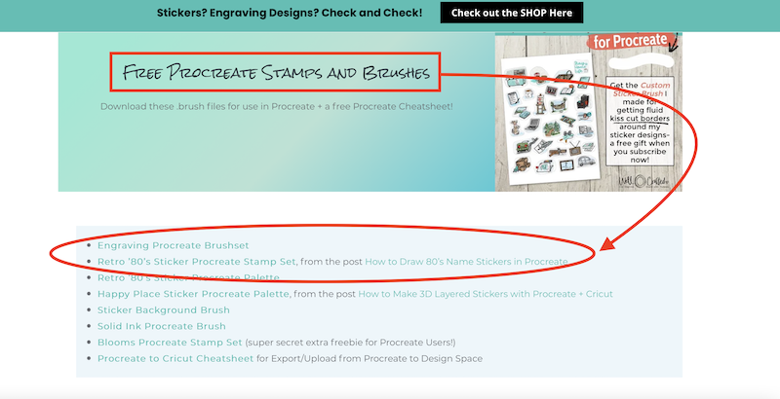The width and height of the screenshot is (780, 399).
Task: Click the 'Free Procreate Stamps and Brushes' heading
Action: click(275, 72)
